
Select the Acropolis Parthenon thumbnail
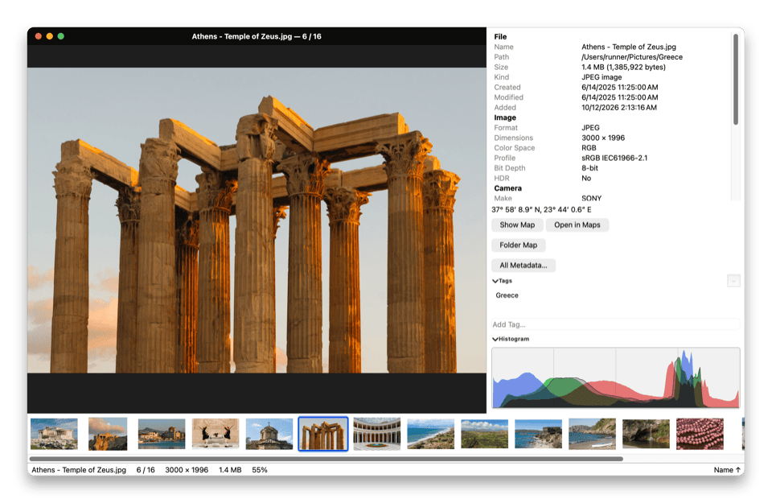click(54, 434)
